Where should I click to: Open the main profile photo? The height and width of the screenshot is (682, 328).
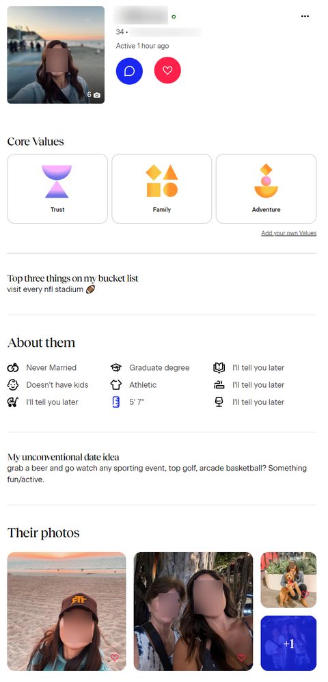click(x=55, y=55)
